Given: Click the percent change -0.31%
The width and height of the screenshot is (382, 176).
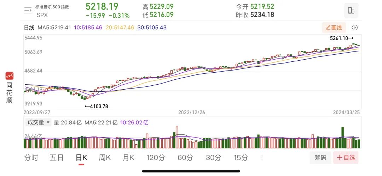Looking at the screenshot, I should 119,16.
